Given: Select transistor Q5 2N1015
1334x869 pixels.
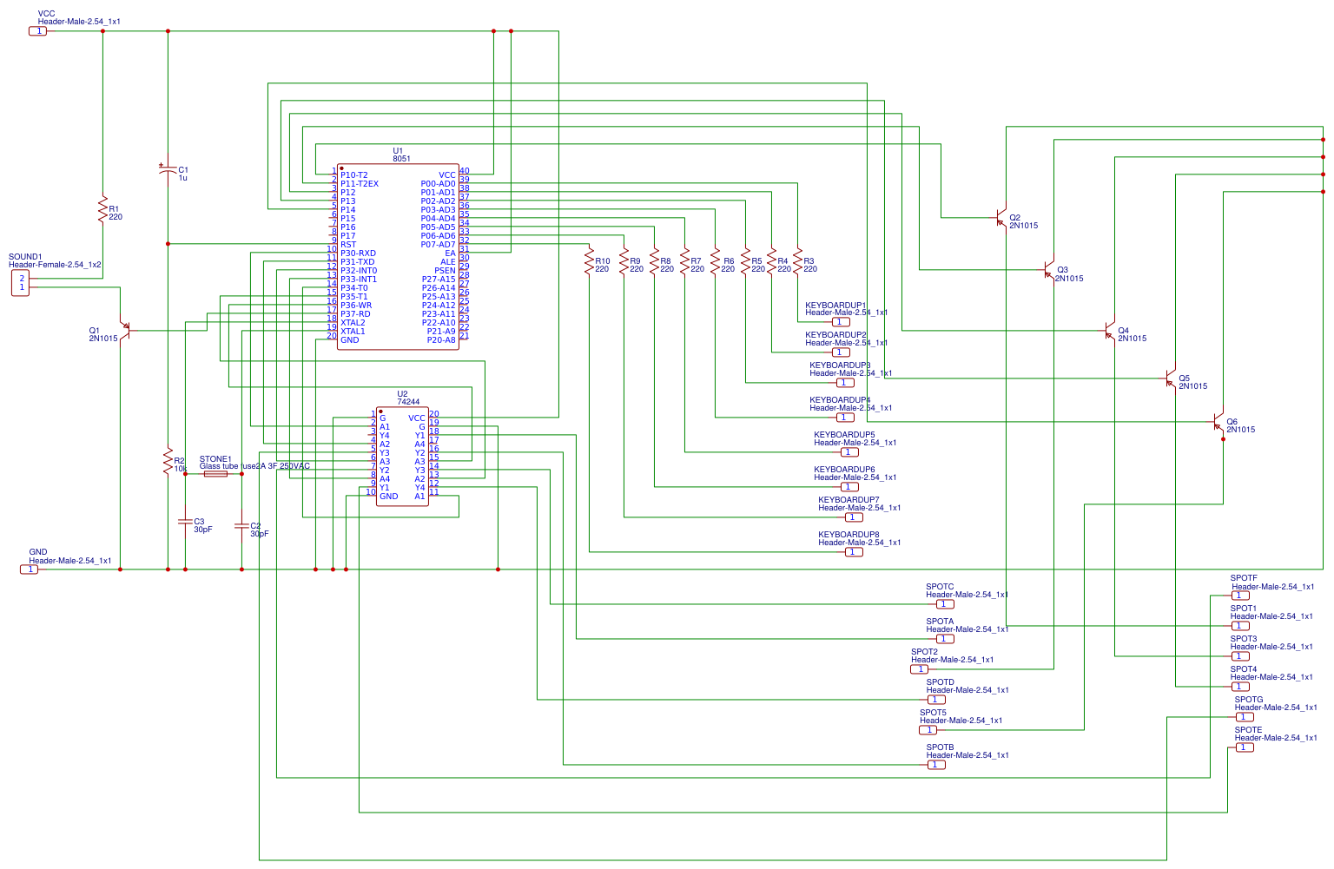Looking at the screenshot, I should coord(1171,379).
